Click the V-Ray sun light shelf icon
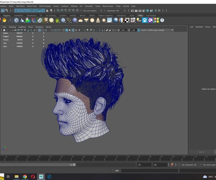The width and height of the screenshot is (216, 180). pyautogui.click(x=104, y=20)
